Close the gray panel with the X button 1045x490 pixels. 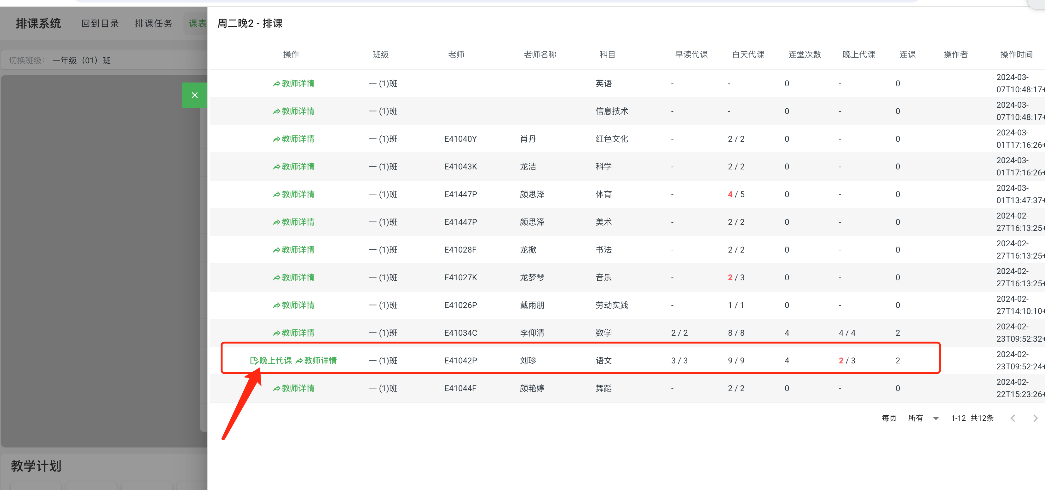pyautogui.click(x=195, y=95)
